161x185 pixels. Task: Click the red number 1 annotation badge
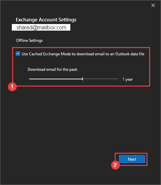(12, 87)
